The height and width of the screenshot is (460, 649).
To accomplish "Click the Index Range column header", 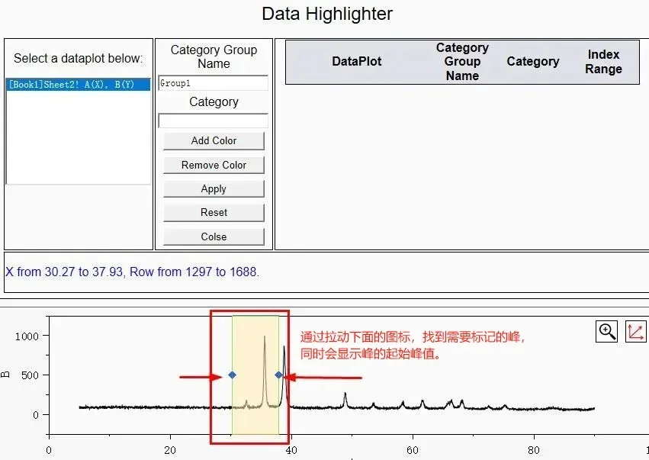I will click(603, 62).
